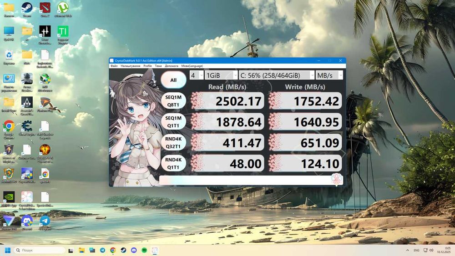Open the Налаштування menu

[130, 66]
